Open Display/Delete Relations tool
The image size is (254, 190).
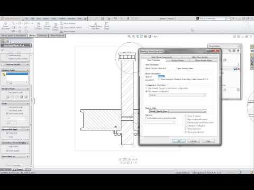(x=96, y=26)
